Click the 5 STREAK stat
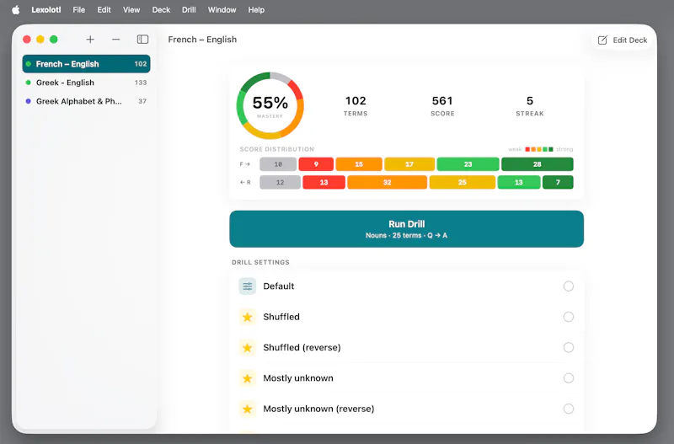The height and width of the screenshot is (444, 674). point(530,106)
